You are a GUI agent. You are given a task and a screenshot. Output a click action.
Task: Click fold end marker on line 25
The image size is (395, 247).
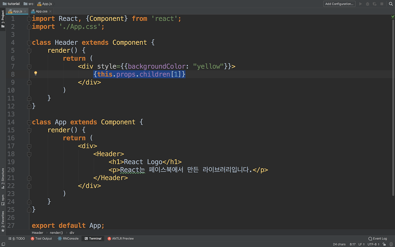pyautogui.click(x=29, y=210)
